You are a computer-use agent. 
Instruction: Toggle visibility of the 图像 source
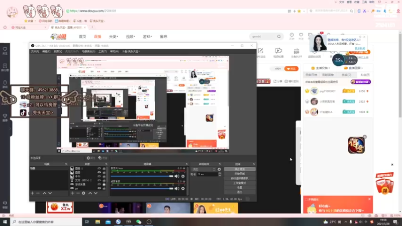99,172
